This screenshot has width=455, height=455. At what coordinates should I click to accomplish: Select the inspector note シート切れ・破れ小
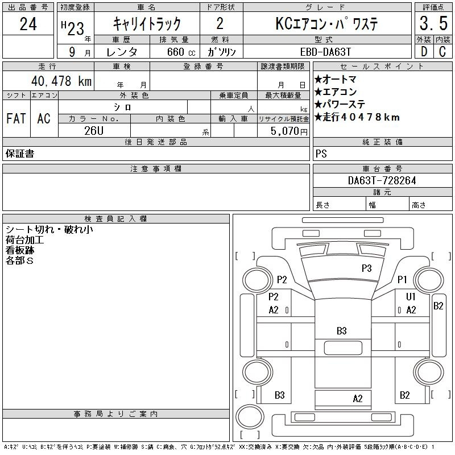click(x=49, y=230)
